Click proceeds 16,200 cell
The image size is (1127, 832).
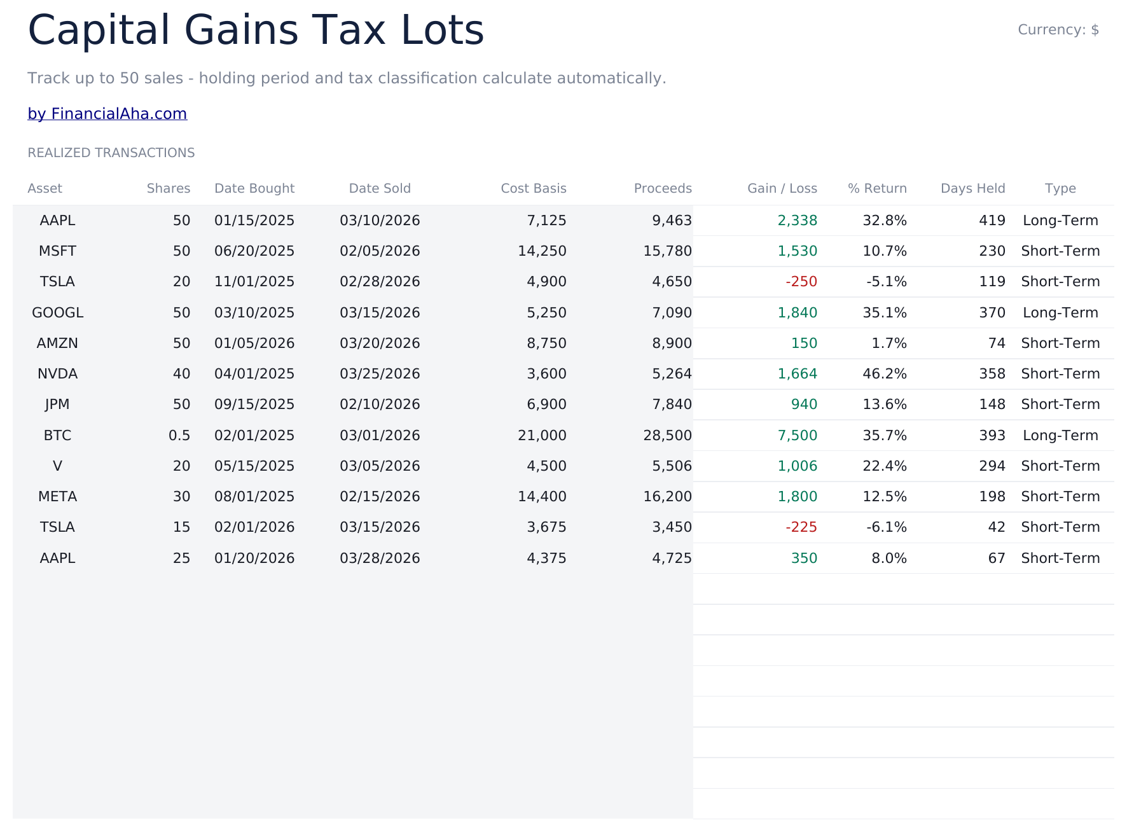[667, 497]
